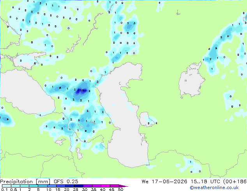This screenshot has height=191, width=247.
Task: Click the legend label "50"
Action: click(x=120, y=189)
